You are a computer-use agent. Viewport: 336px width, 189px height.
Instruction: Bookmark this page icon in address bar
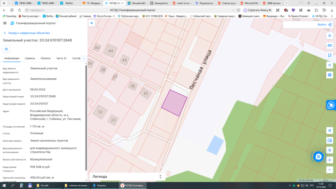point(238,10)
